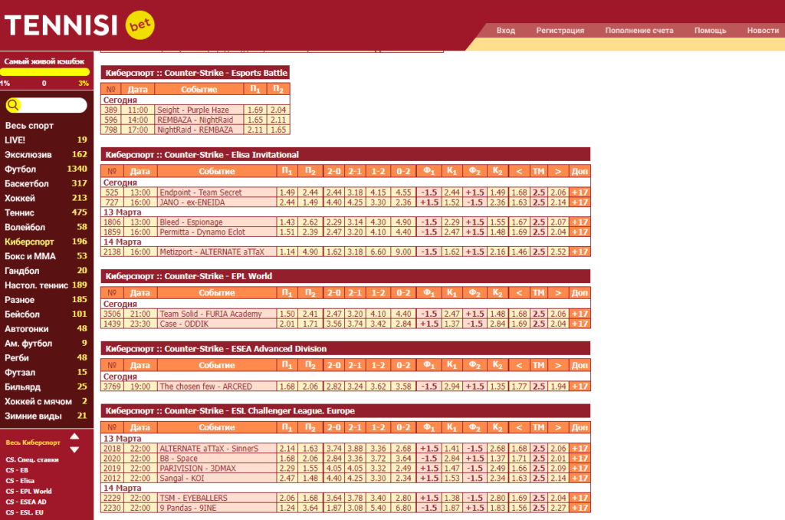Open the CS - EPL World sublink
This screenshot has width=785, height=520.
pyautogui.click(x=28, y=492)
